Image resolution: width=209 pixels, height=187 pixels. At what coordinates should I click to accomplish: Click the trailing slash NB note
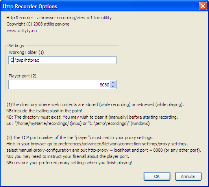44,111
